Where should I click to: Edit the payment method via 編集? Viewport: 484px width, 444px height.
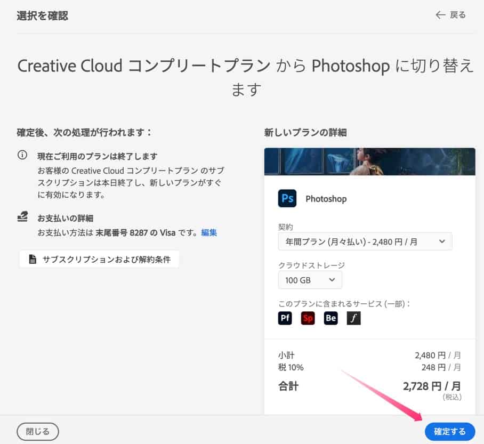point(209,232)
